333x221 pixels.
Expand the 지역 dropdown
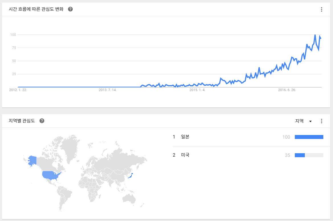click(304, 121)
